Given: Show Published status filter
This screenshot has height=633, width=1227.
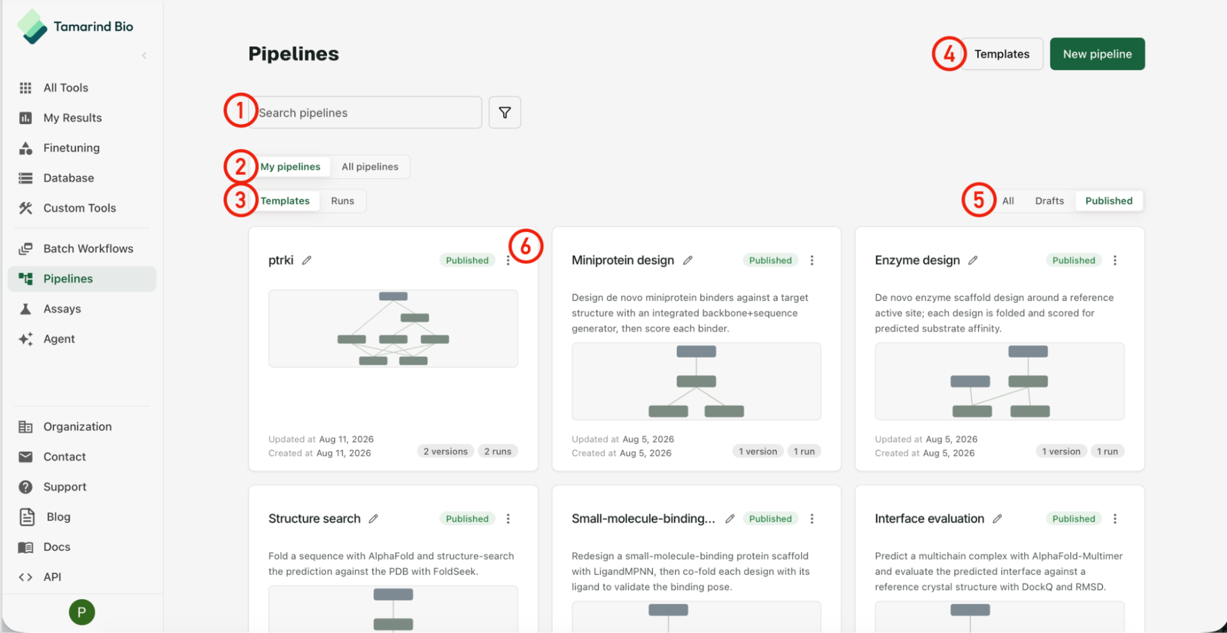Looking at the screenshot, I should pos(1109,201).
